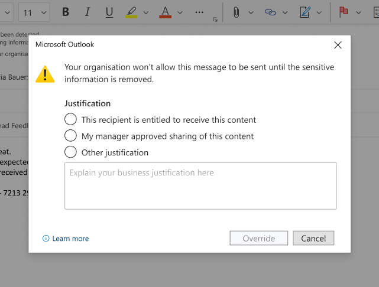Toggle bold formatting
This screenshot has width=379, height=287.
click(66, 12)
